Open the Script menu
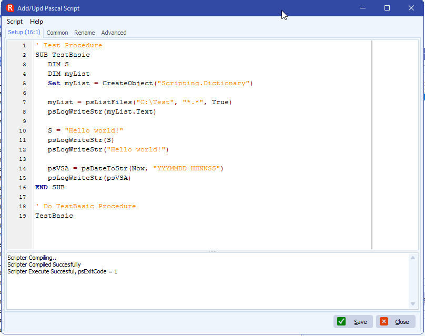Image resolution: width=425 pixels, height=336 pixels. pyautogui.click(x=14, y=22)
